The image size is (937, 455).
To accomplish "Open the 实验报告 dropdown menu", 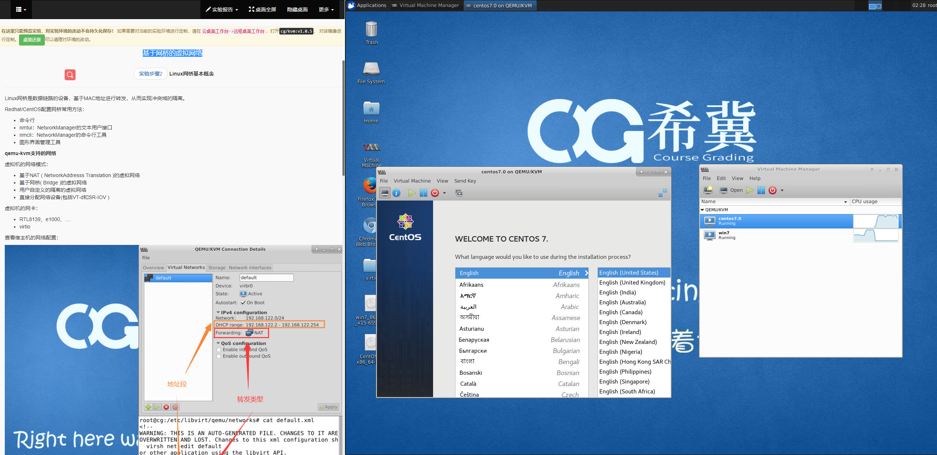I will pos(222,10).
